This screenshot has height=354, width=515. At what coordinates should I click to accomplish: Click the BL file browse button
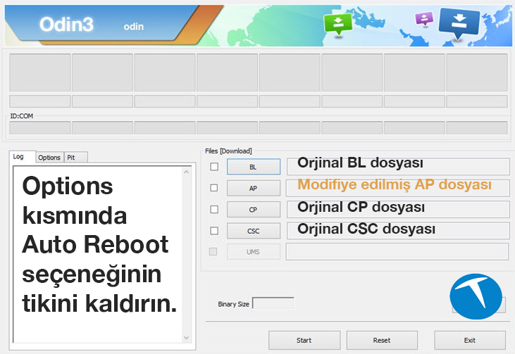click(x=253, y=167)
